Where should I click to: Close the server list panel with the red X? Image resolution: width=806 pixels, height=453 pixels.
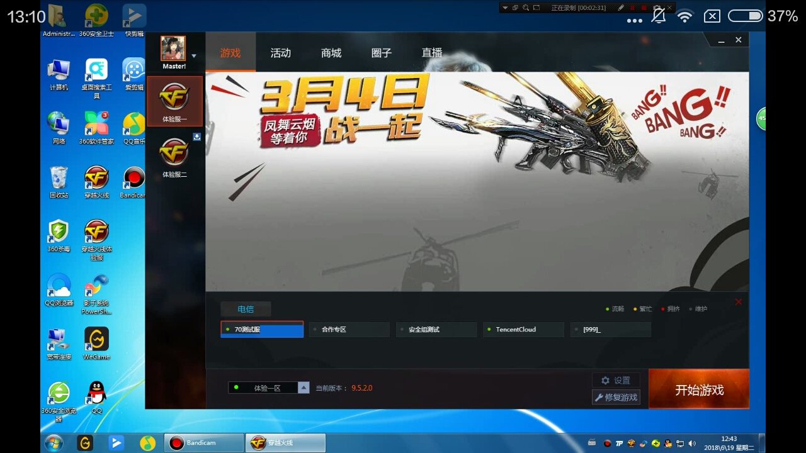[x=739, y=302]
